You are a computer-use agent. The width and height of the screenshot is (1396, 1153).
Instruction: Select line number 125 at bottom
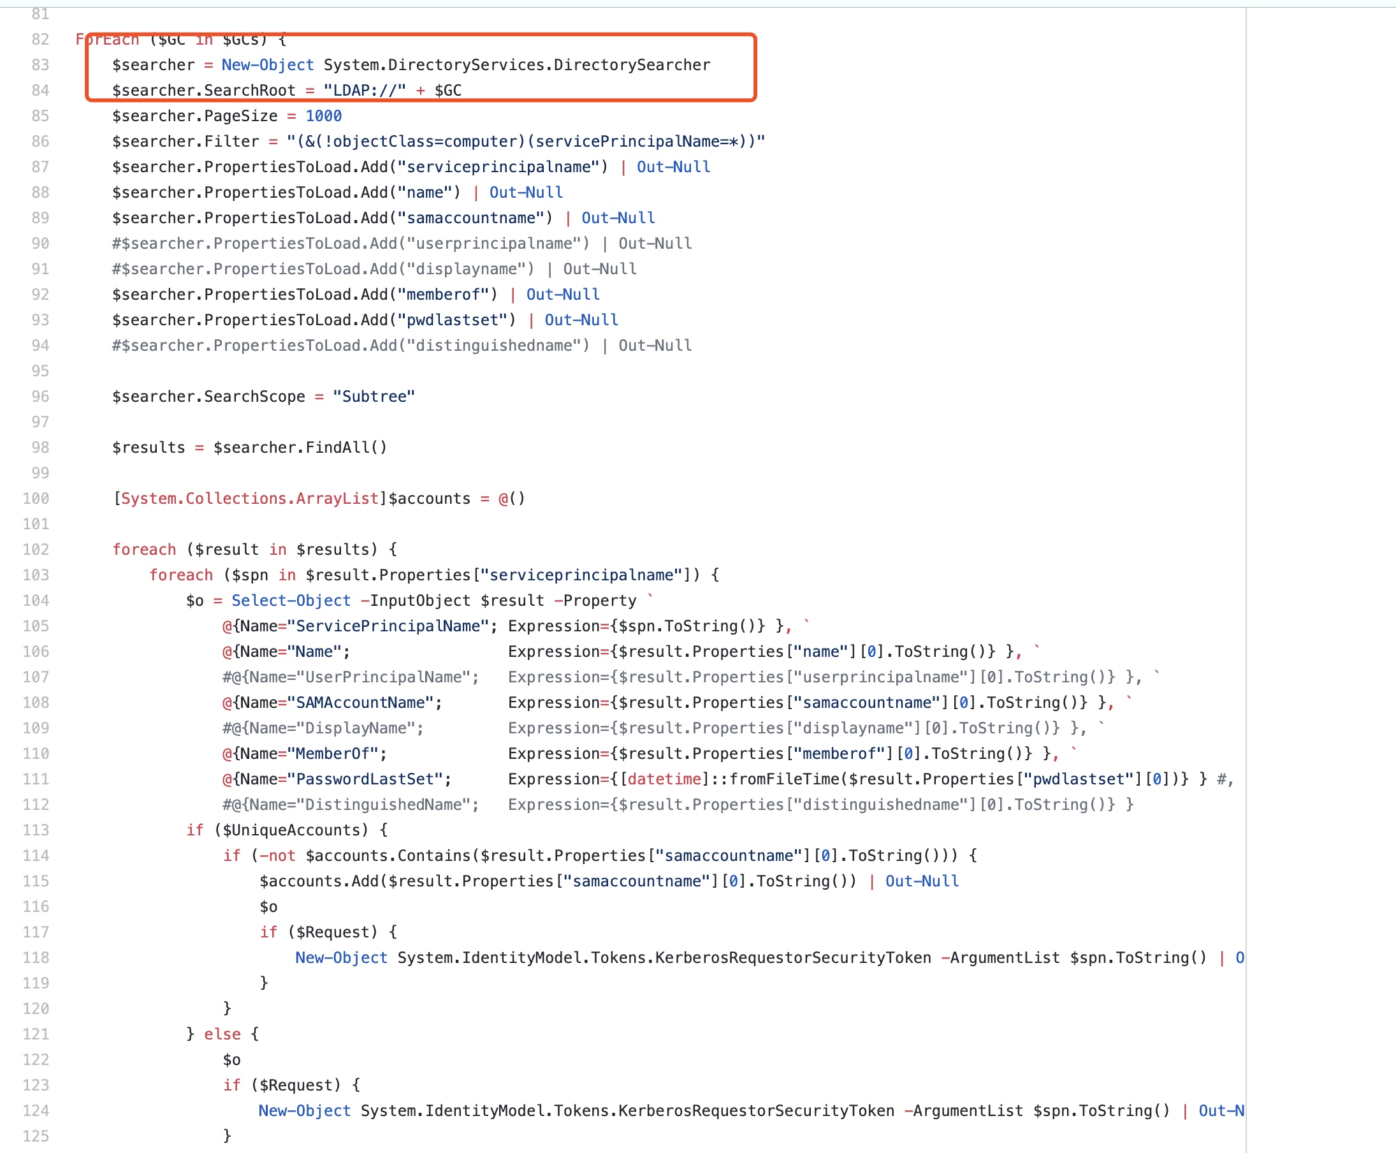pyautogui.click(x=36, y=1136)
